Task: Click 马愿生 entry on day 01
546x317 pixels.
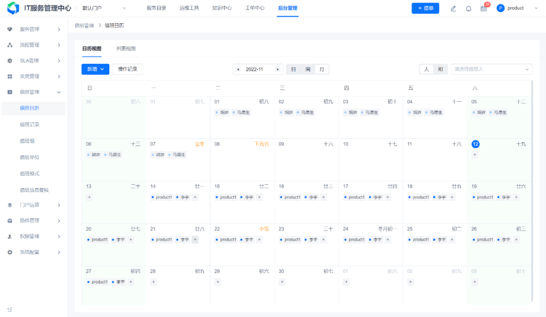Action: coord(241,113)
